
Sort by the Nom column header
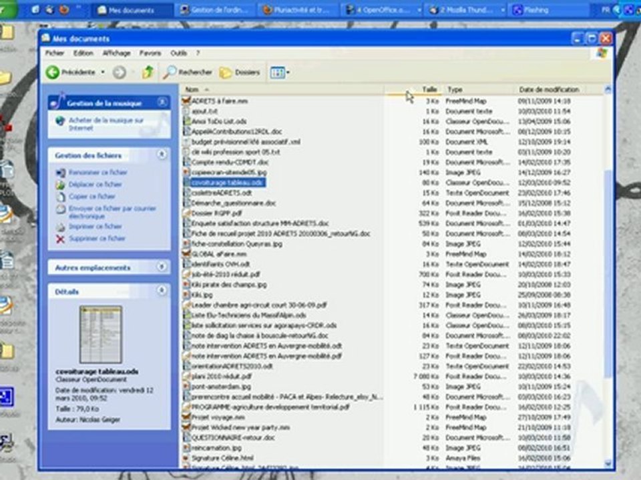point(282,89)
